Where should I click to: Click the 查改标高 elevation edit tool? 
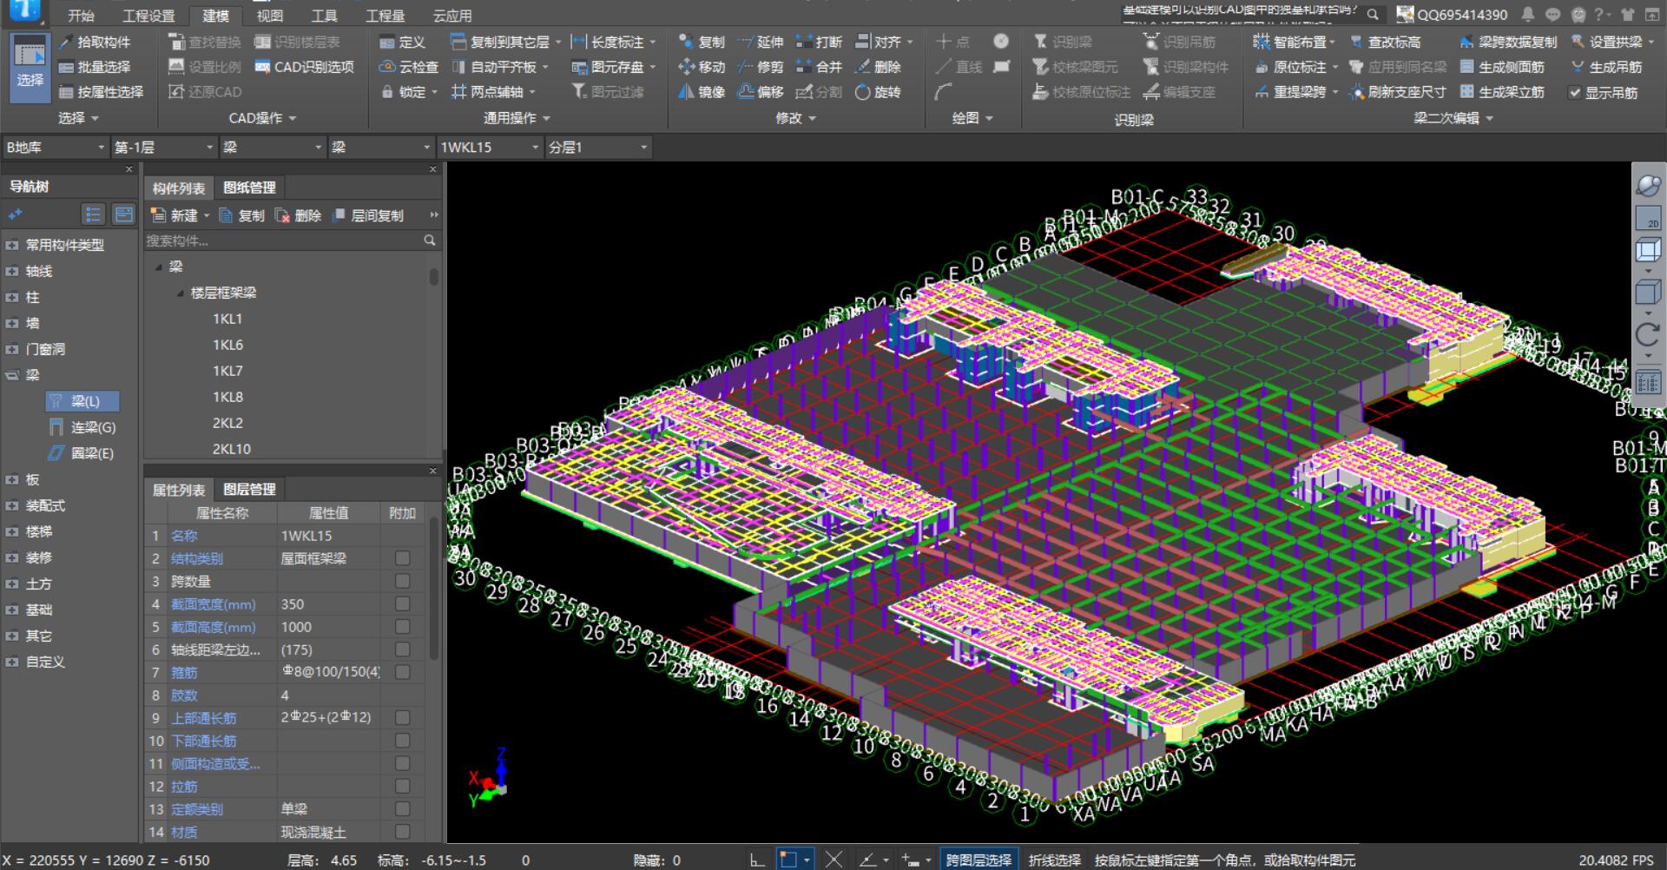coord(1386,42)
